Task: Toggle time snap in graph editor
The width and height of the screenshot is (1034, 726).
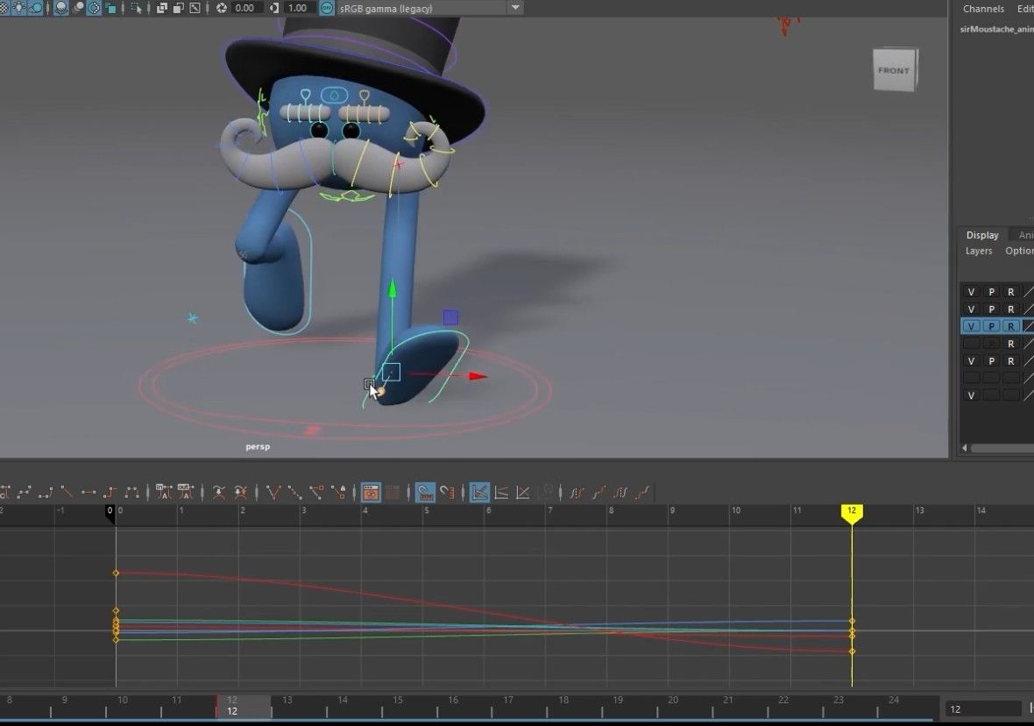Action: [x=425, y=492]
